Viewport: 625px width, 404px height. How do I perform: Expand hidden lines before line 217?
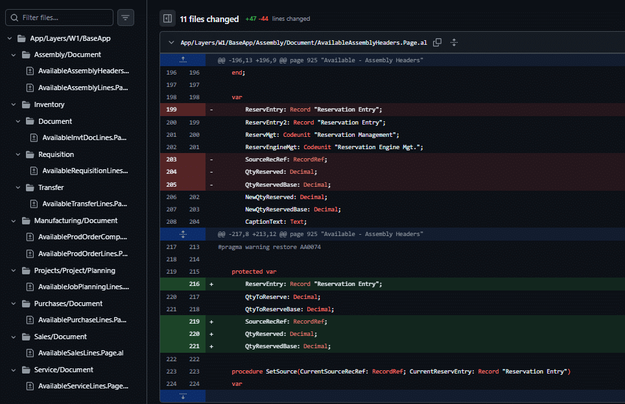(183, 234)
